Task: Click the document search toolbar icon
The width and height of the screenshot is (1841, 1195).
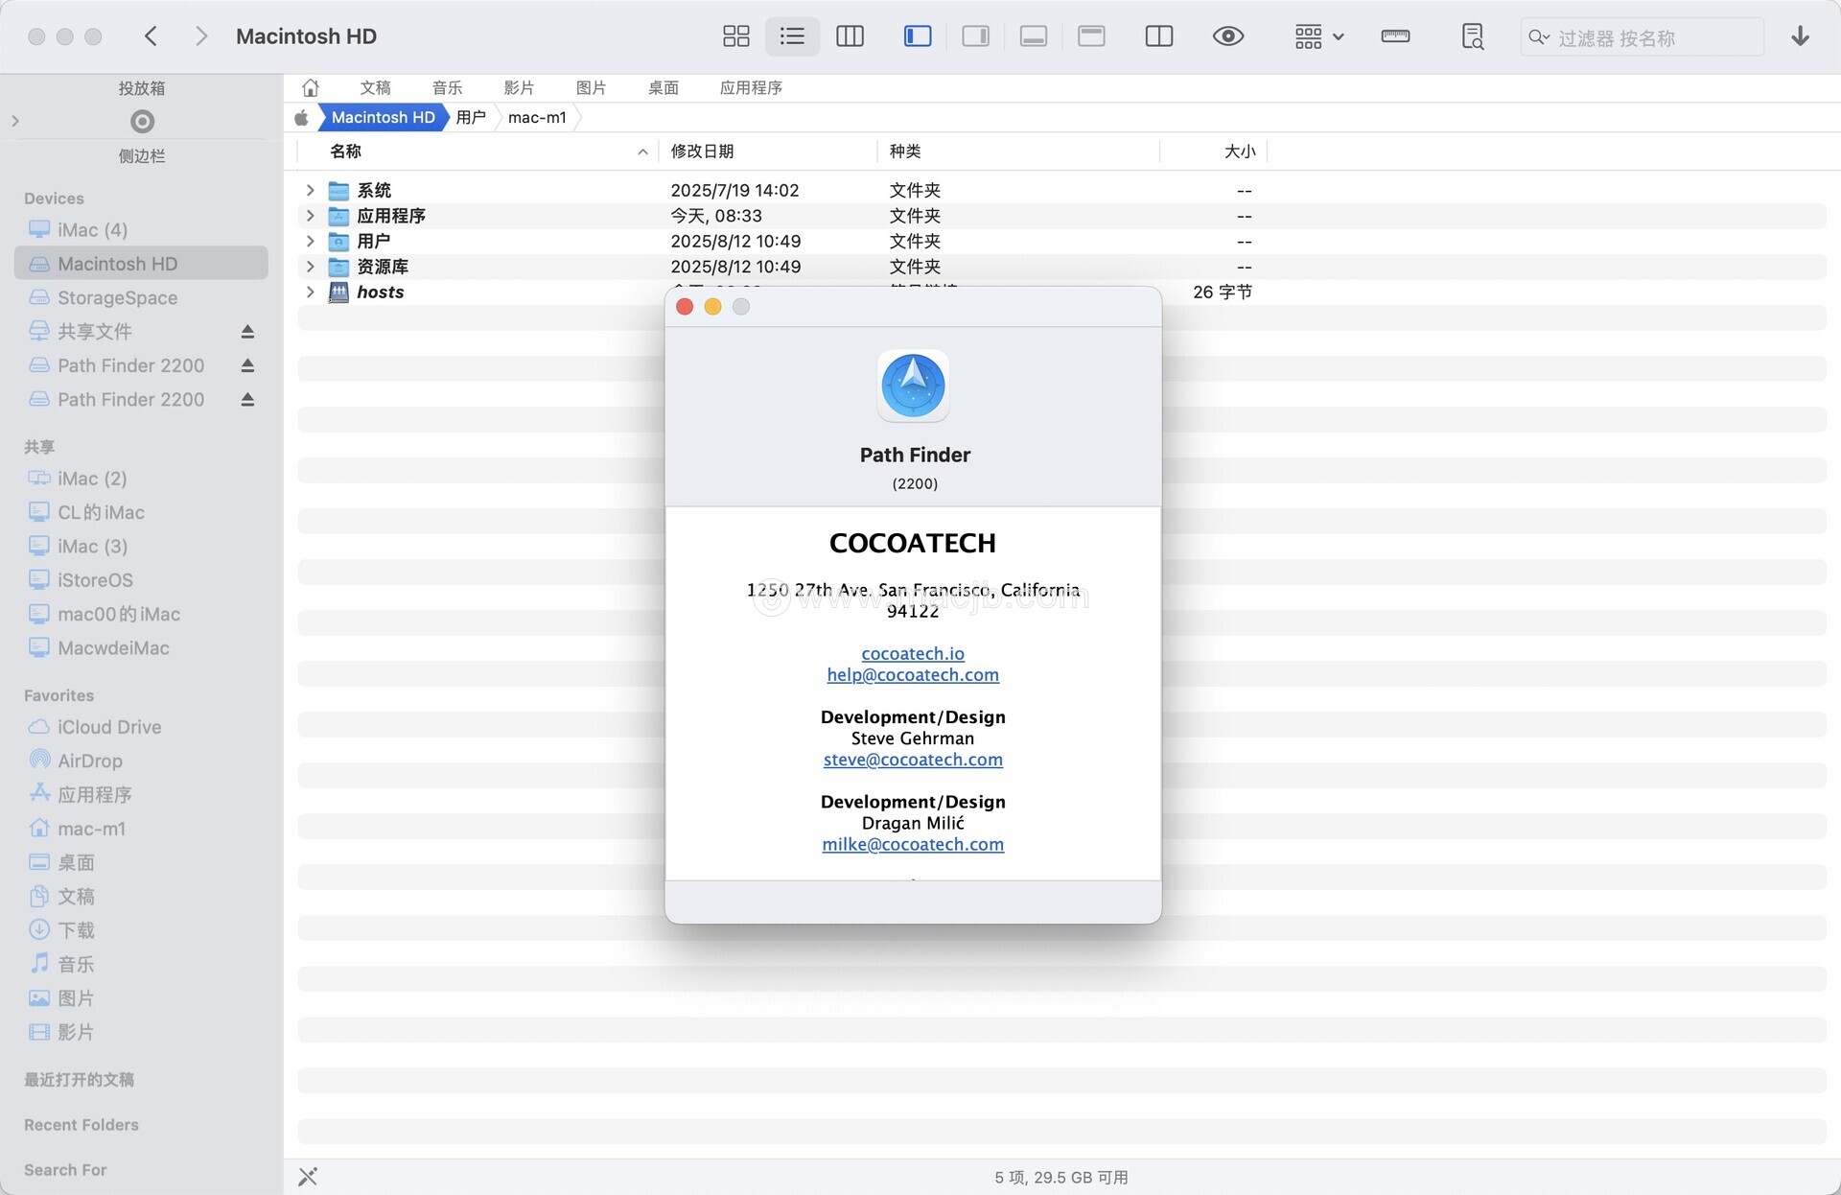Action: pyautogui.click(x=1472, y=36)
